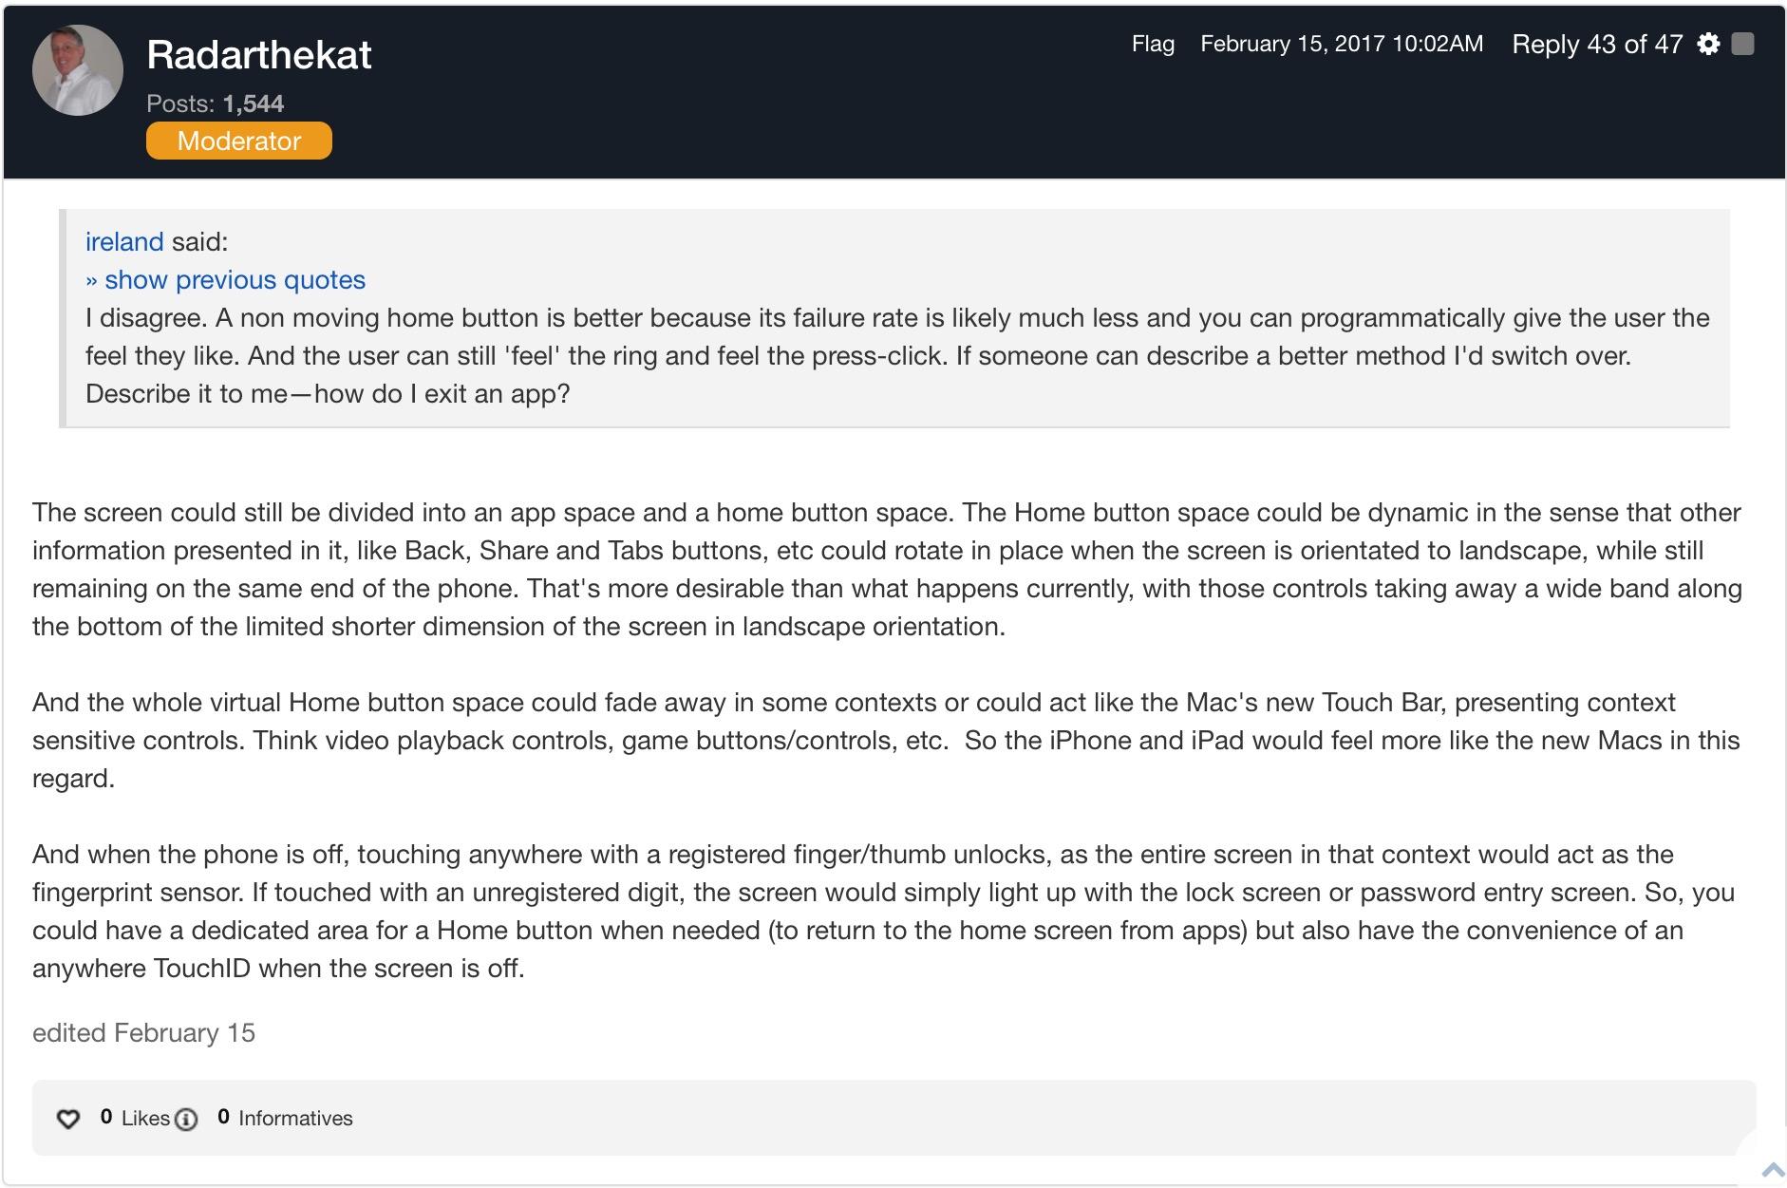1787x1188 pixels.
Task: Open the Radarthekat username link
Action: [x=258, y=55]
